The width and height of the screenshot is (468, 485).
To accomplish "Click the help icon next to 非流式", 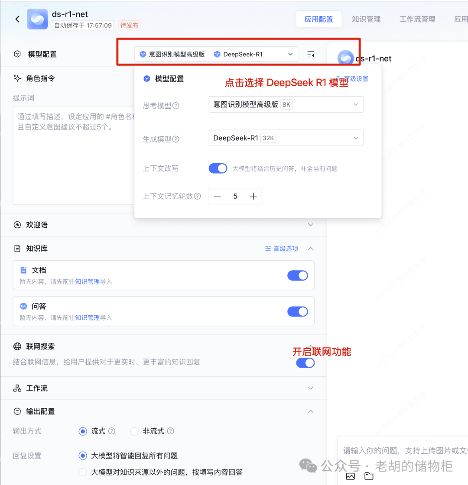I will (171, 431).
